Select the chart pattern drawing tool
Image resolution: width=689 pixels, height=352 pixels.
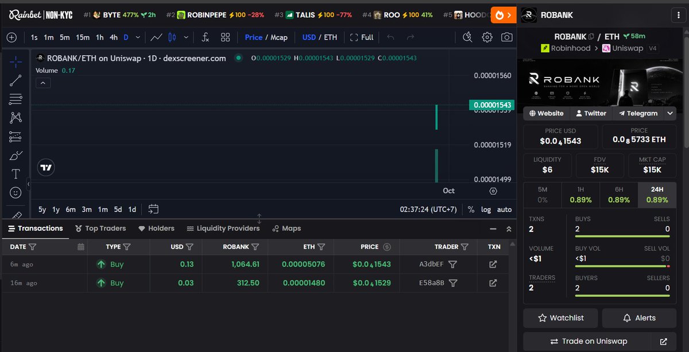pos(16,118)
